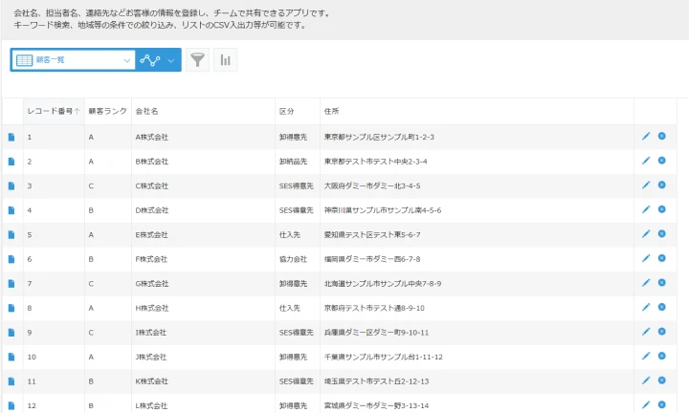Edit the G株式会社 record with pencil

click(646, 283)
